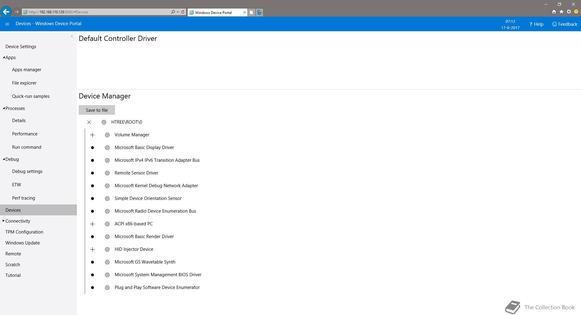Collapse the Apps section in sidebar
The height and width of the screenshot is (315, 581).
[4, 57]
